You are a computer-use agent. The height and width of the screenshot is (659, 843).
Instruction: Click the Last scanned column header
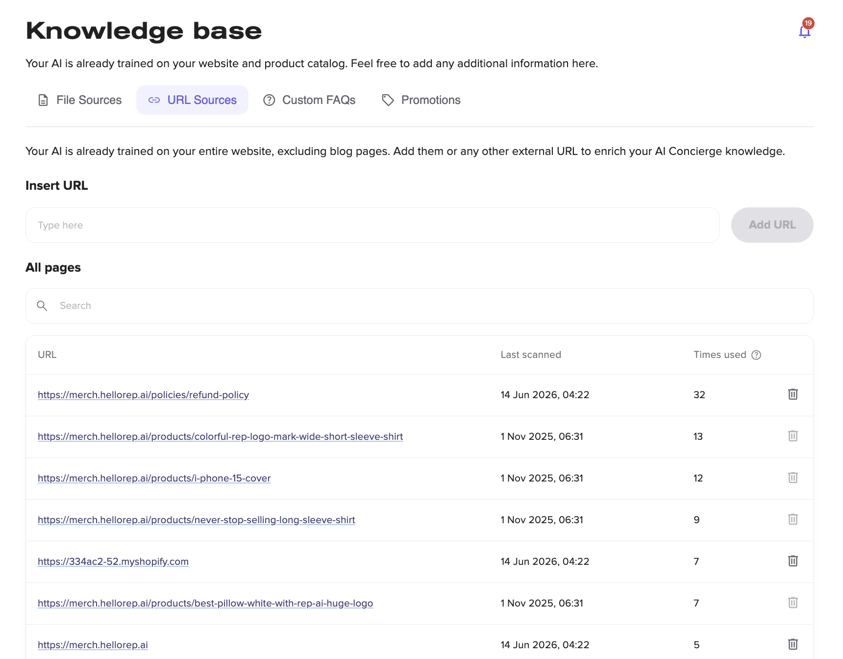[531, 355]
